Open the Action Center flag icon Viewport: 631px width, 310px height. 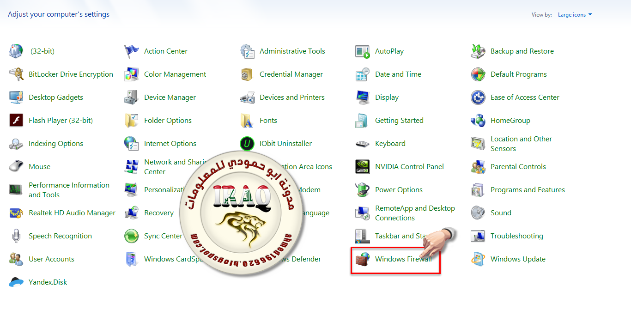point(132,51)
